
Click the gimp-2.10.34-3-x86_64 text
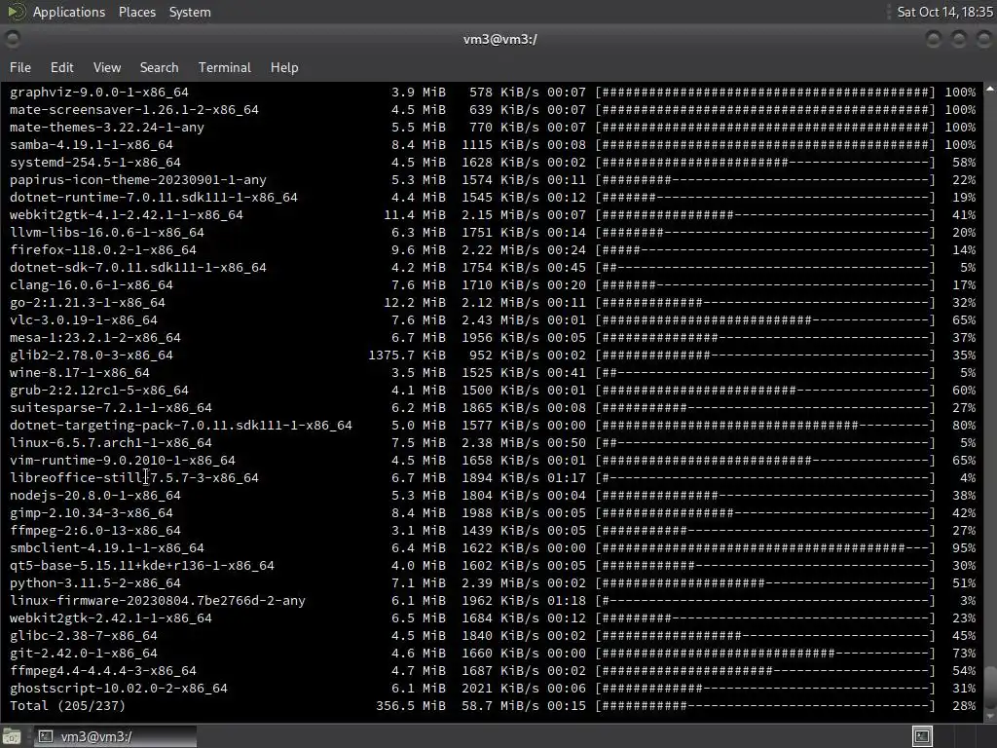(x=92, y=512)
